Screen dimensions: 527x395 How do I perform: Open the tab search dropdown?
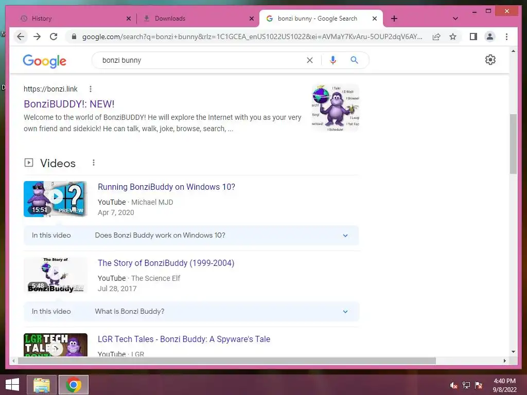click(455, 19)
